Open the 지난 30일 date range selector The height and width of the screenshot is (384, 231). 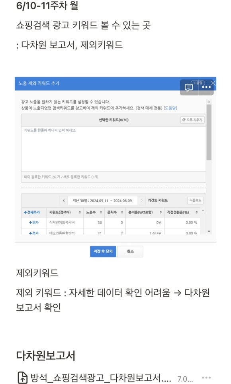(x=102, y=201)
